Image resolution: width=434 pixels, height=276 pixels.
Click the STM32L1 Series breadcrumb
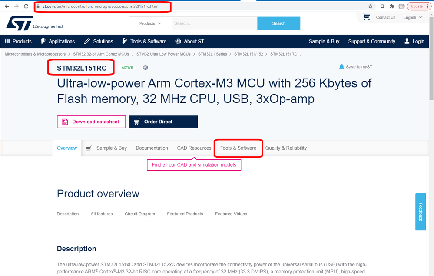point(212,54)
